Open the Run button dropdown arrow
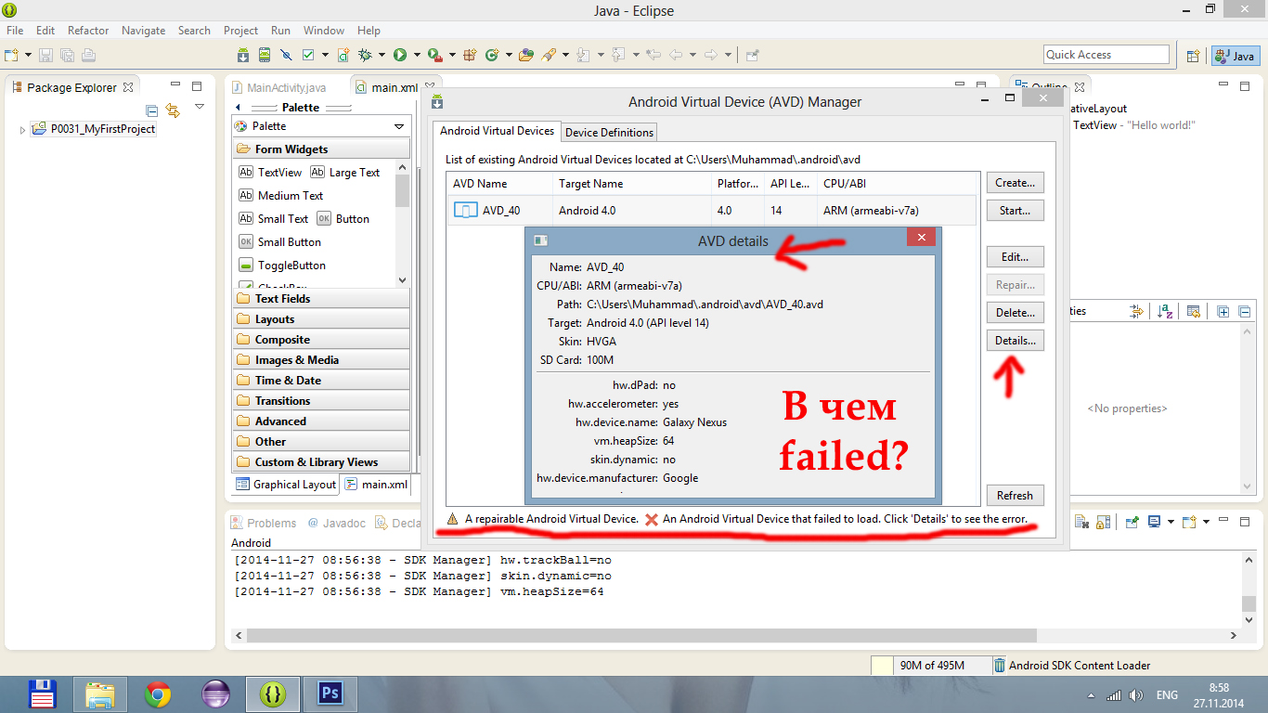 click(x=417, y=55)
